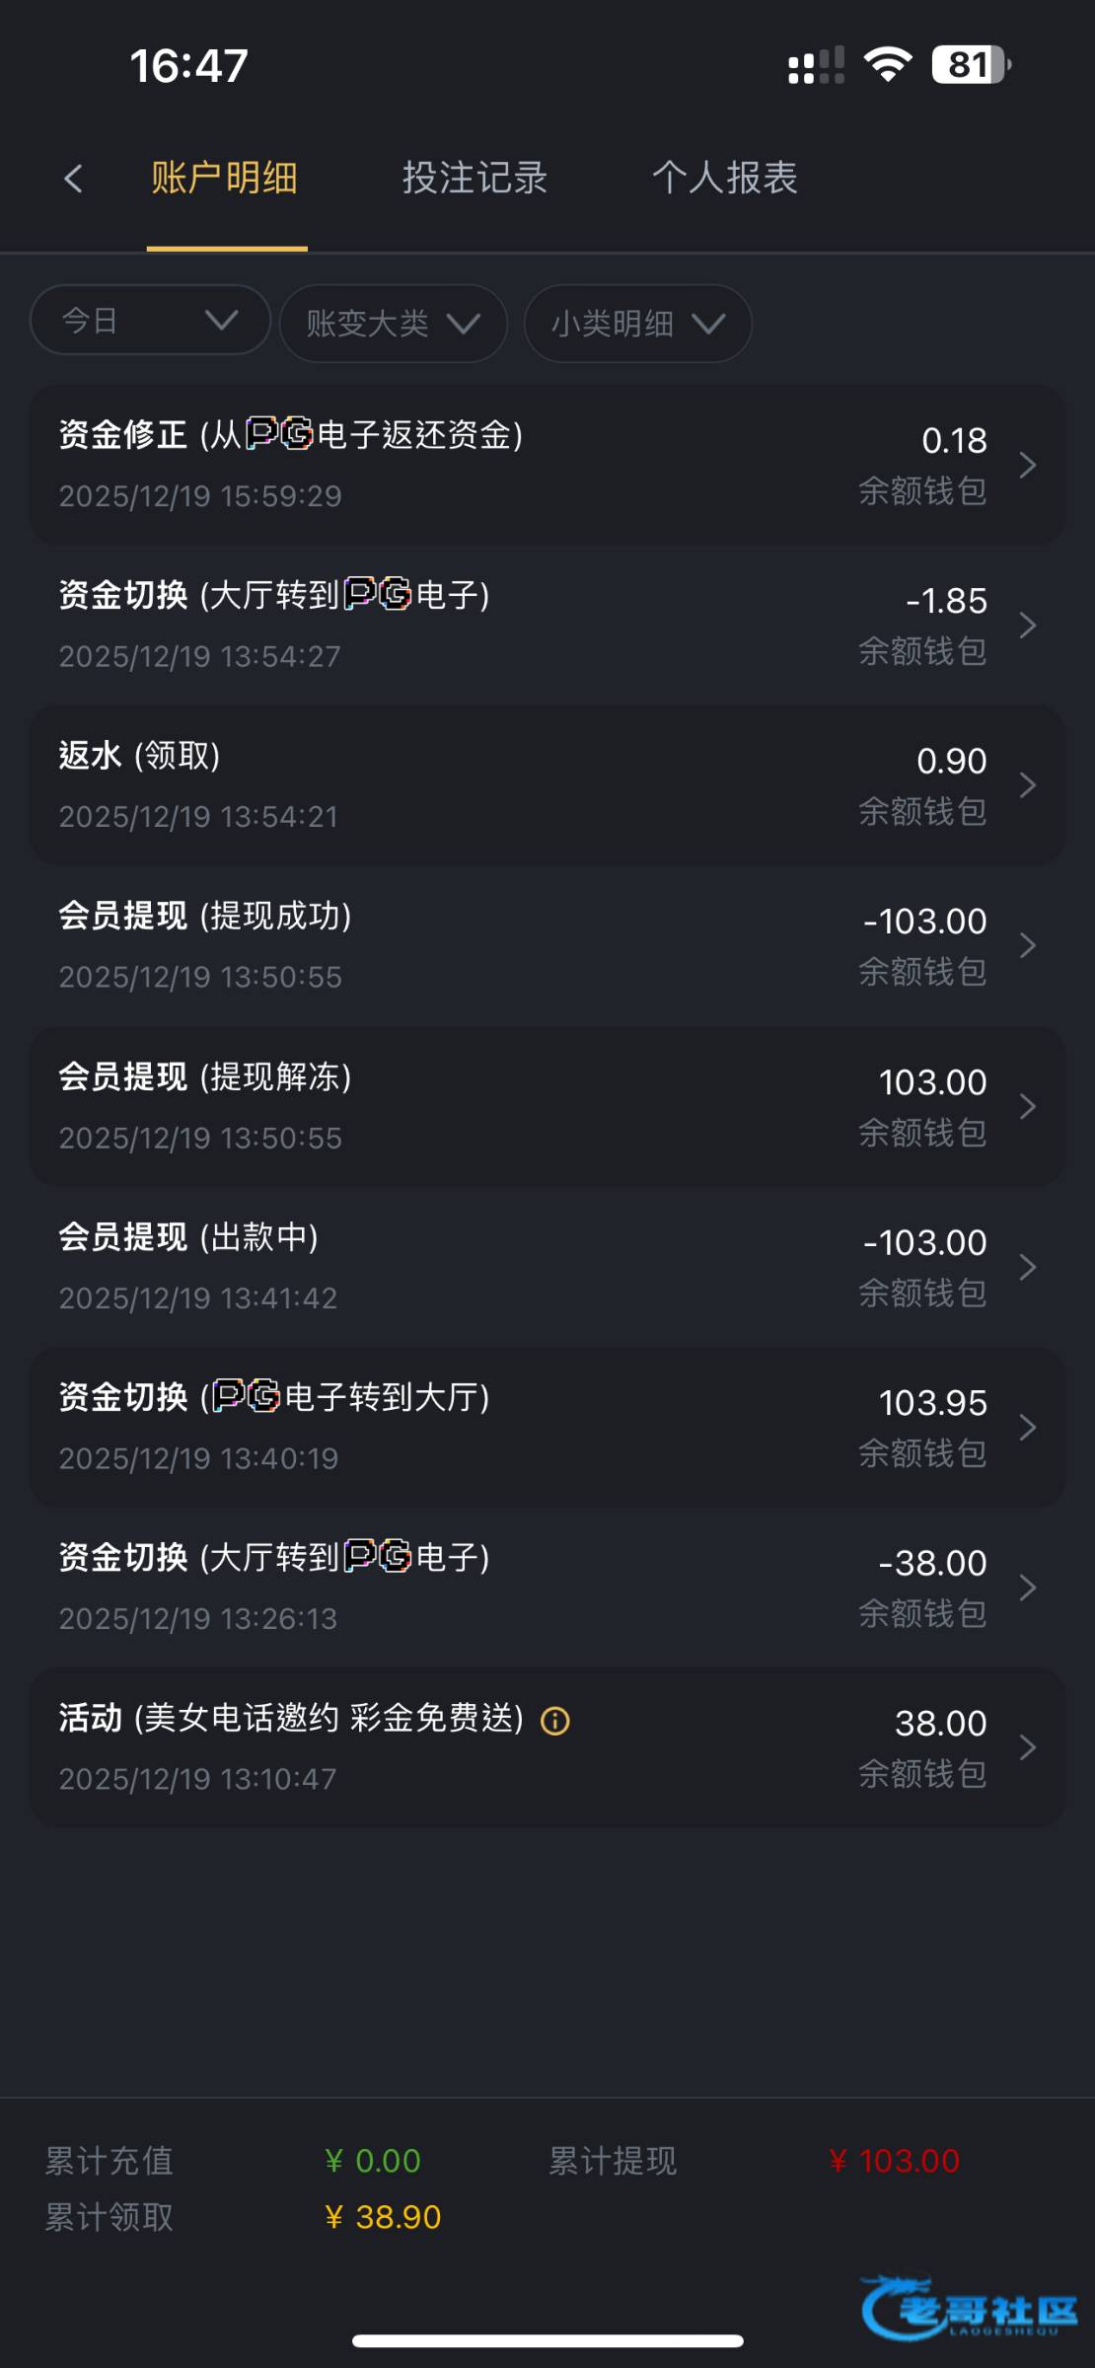The height and width of the screenshot is (2368, 1095).
Task: Tap the info icon beside the activity entry
Action: coord(555,1721)
